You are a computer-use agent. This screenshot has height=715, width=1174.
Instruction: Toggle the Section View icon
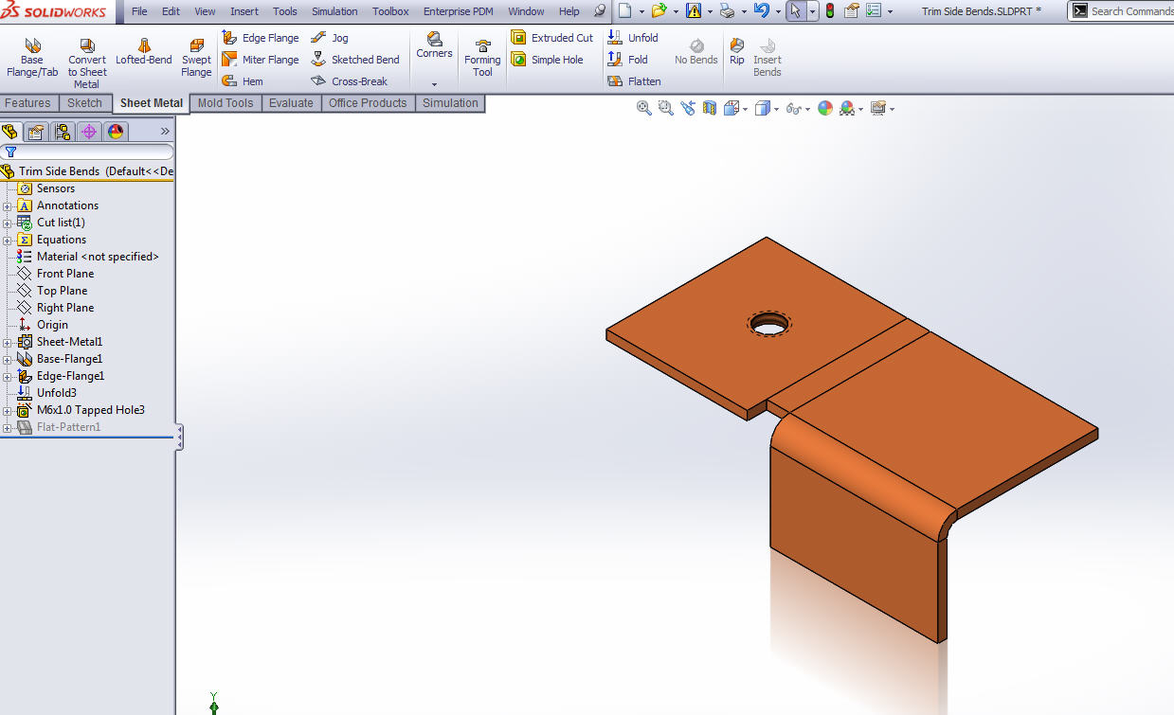[709, 109]
